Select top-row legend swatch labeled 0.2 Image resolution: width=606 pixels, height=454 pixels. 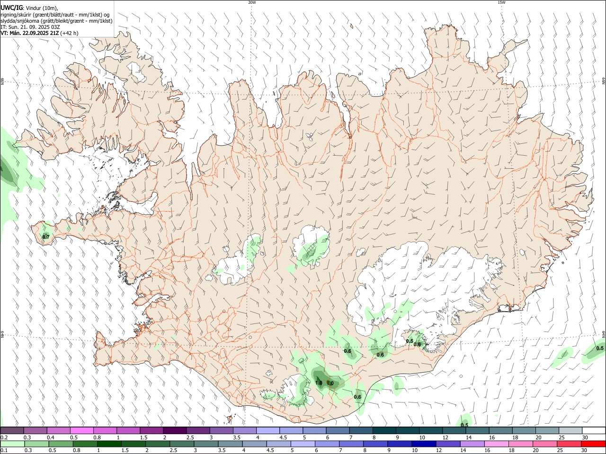coord(12,431)
